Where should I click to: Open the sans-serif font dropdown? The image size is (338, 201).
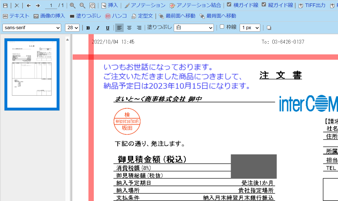click(32, 28)
